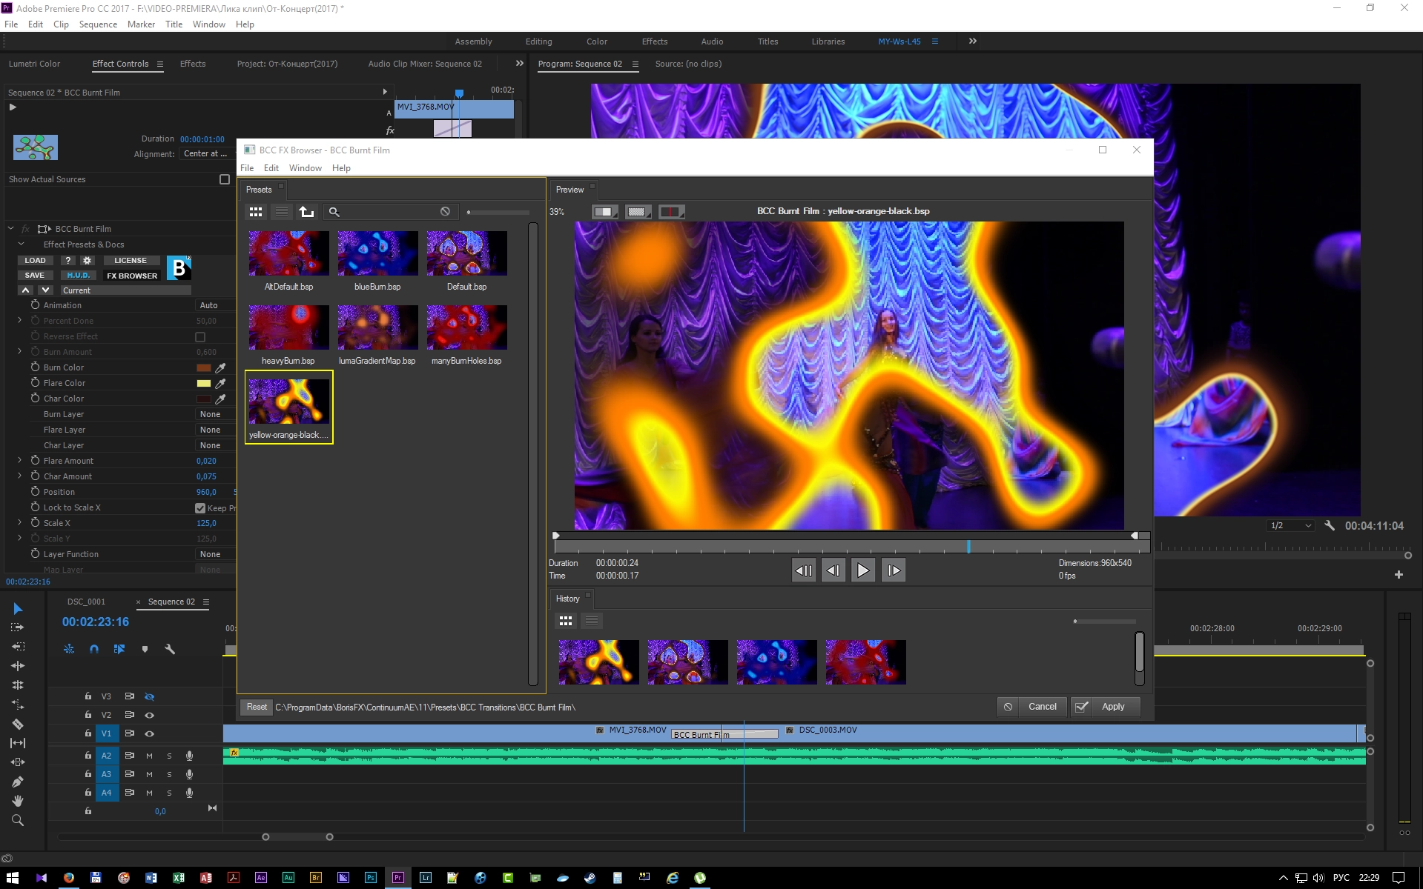Screen dimensions: 1423x889
Task: Open Burn Layer dropdown
Action: point(214,414)
